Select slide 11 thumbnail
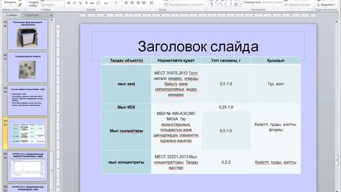The width and height of the screenshot is (341, 192). [28, 34]
